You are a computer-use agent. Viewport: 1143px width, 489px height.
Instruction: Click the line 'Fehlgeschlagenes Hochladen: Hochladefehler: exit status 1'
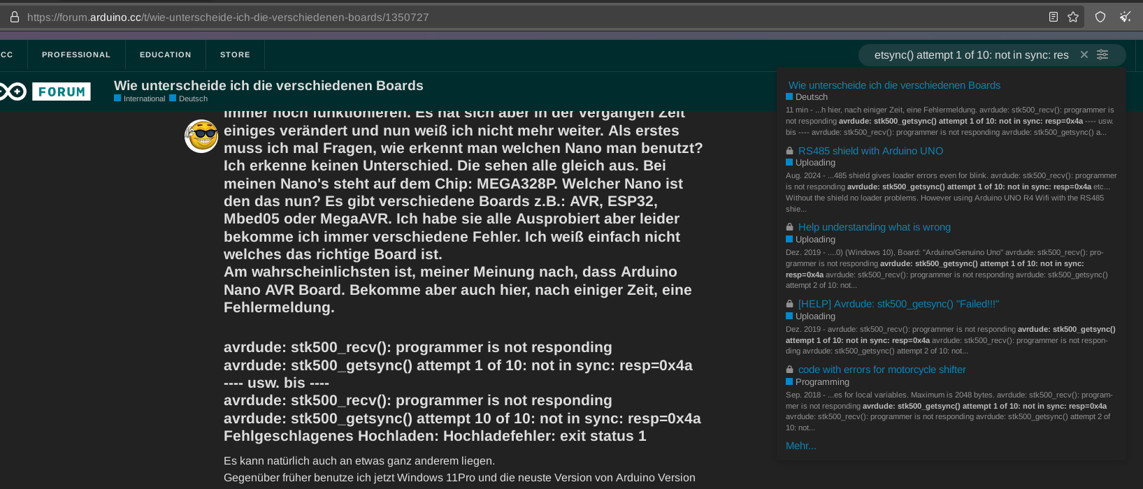click(x=435, y=436)
